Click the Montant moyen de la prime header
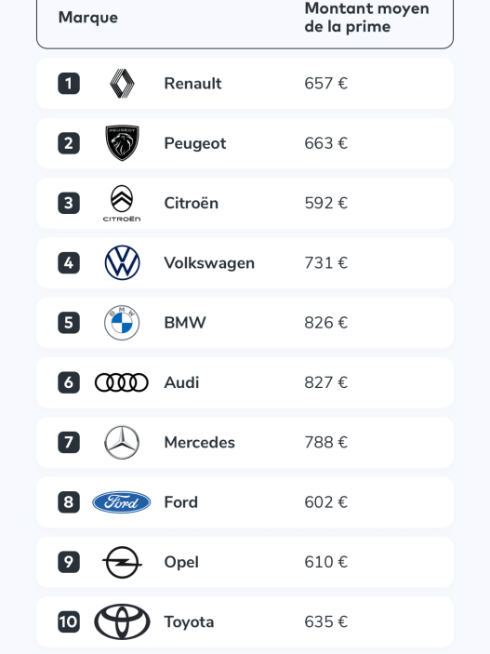Screen dimensions: 490x654 (366, 18)
